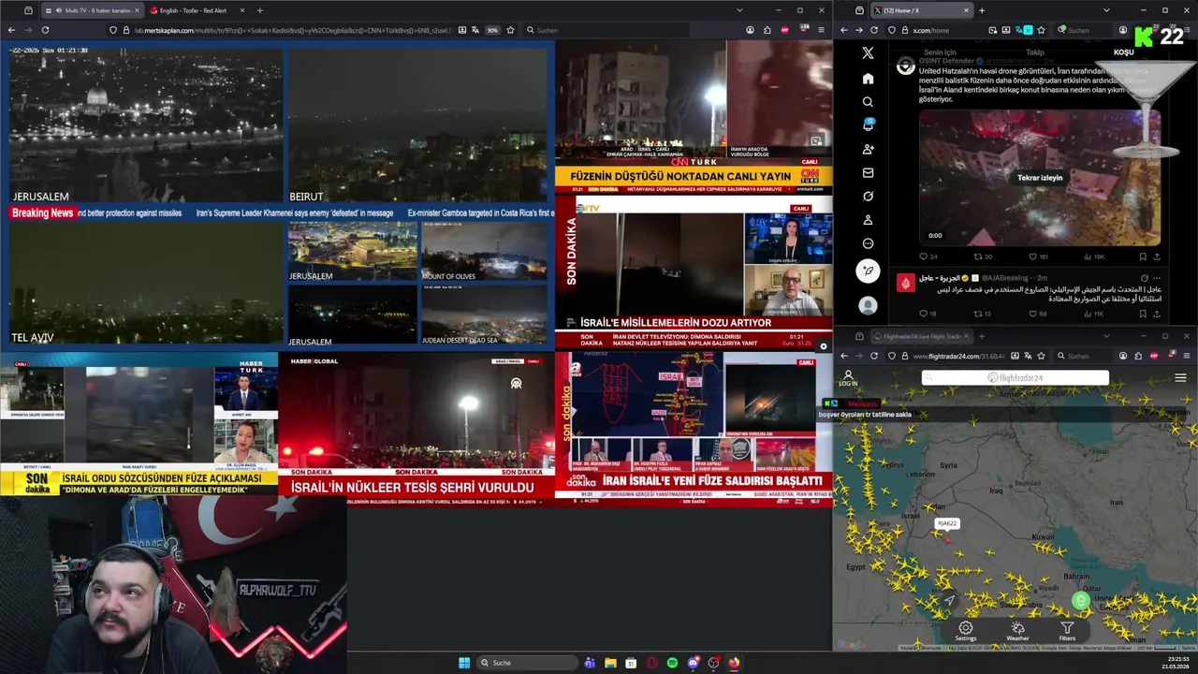Click 90% zoom level in Multi TV address bar
The image size is (1198, 674).
(x=492, y=30)
